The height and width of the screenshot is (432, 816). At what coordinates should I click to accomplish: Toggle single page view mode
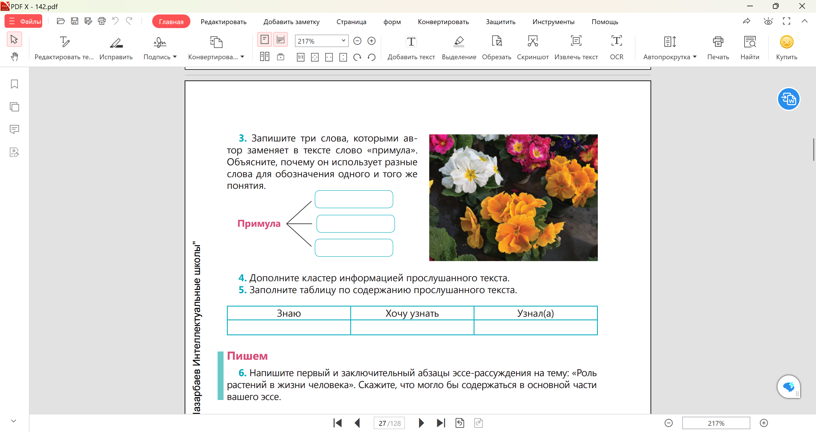pos(265,40)
